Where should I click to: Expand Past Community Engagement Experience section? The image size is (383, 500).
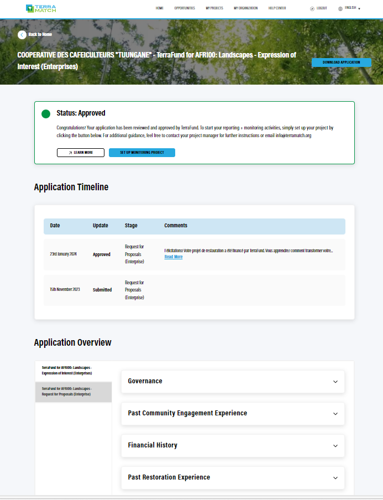click(233, 414)
